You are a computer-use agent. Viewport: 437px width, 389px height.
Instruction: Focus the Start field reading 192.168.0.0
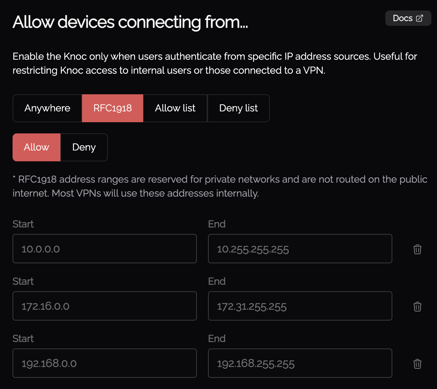105,363
